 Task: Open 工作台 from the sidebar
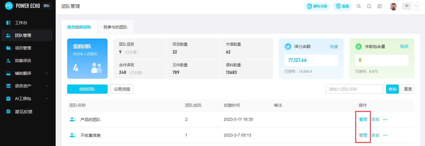tap(21, 23)
